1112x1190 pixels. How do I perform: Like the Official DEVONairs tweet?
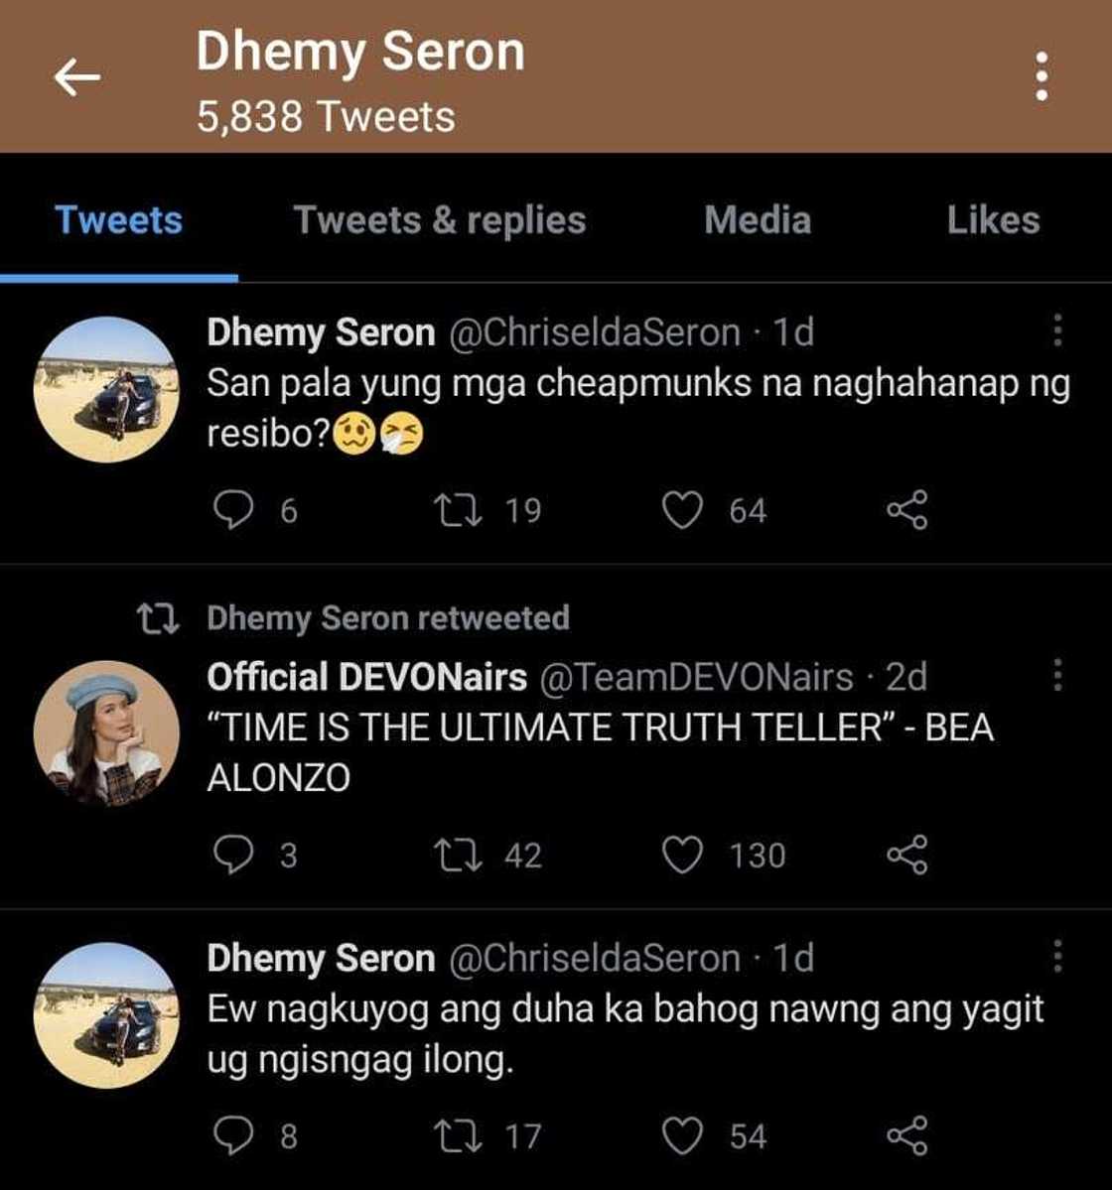click(682, 855)
